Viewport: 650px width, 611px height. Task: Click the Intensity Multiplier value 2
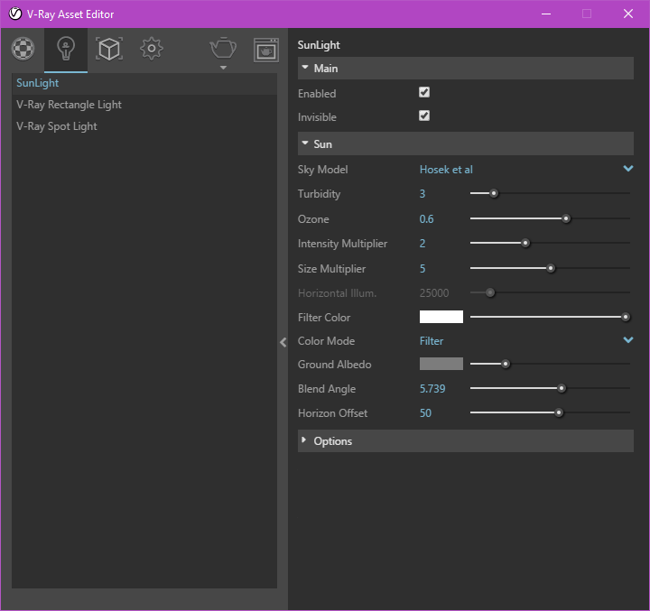coord(422,244)
